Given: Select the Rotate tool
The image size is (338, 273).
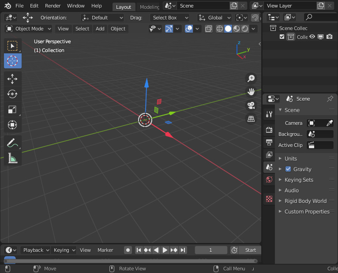Looking at the screenshot, I should (x=12, y=94).
